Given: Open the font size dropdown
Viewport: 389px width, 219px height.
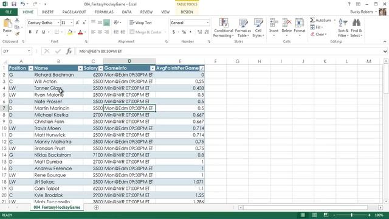Looking at the screenshot, I should coord(72,23).
